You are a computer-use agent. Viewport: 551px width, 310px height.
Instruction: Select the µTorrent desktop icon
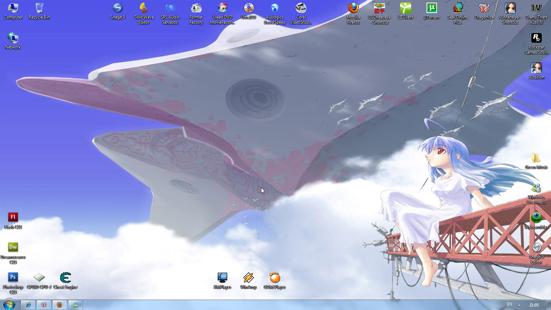point(432,11)
